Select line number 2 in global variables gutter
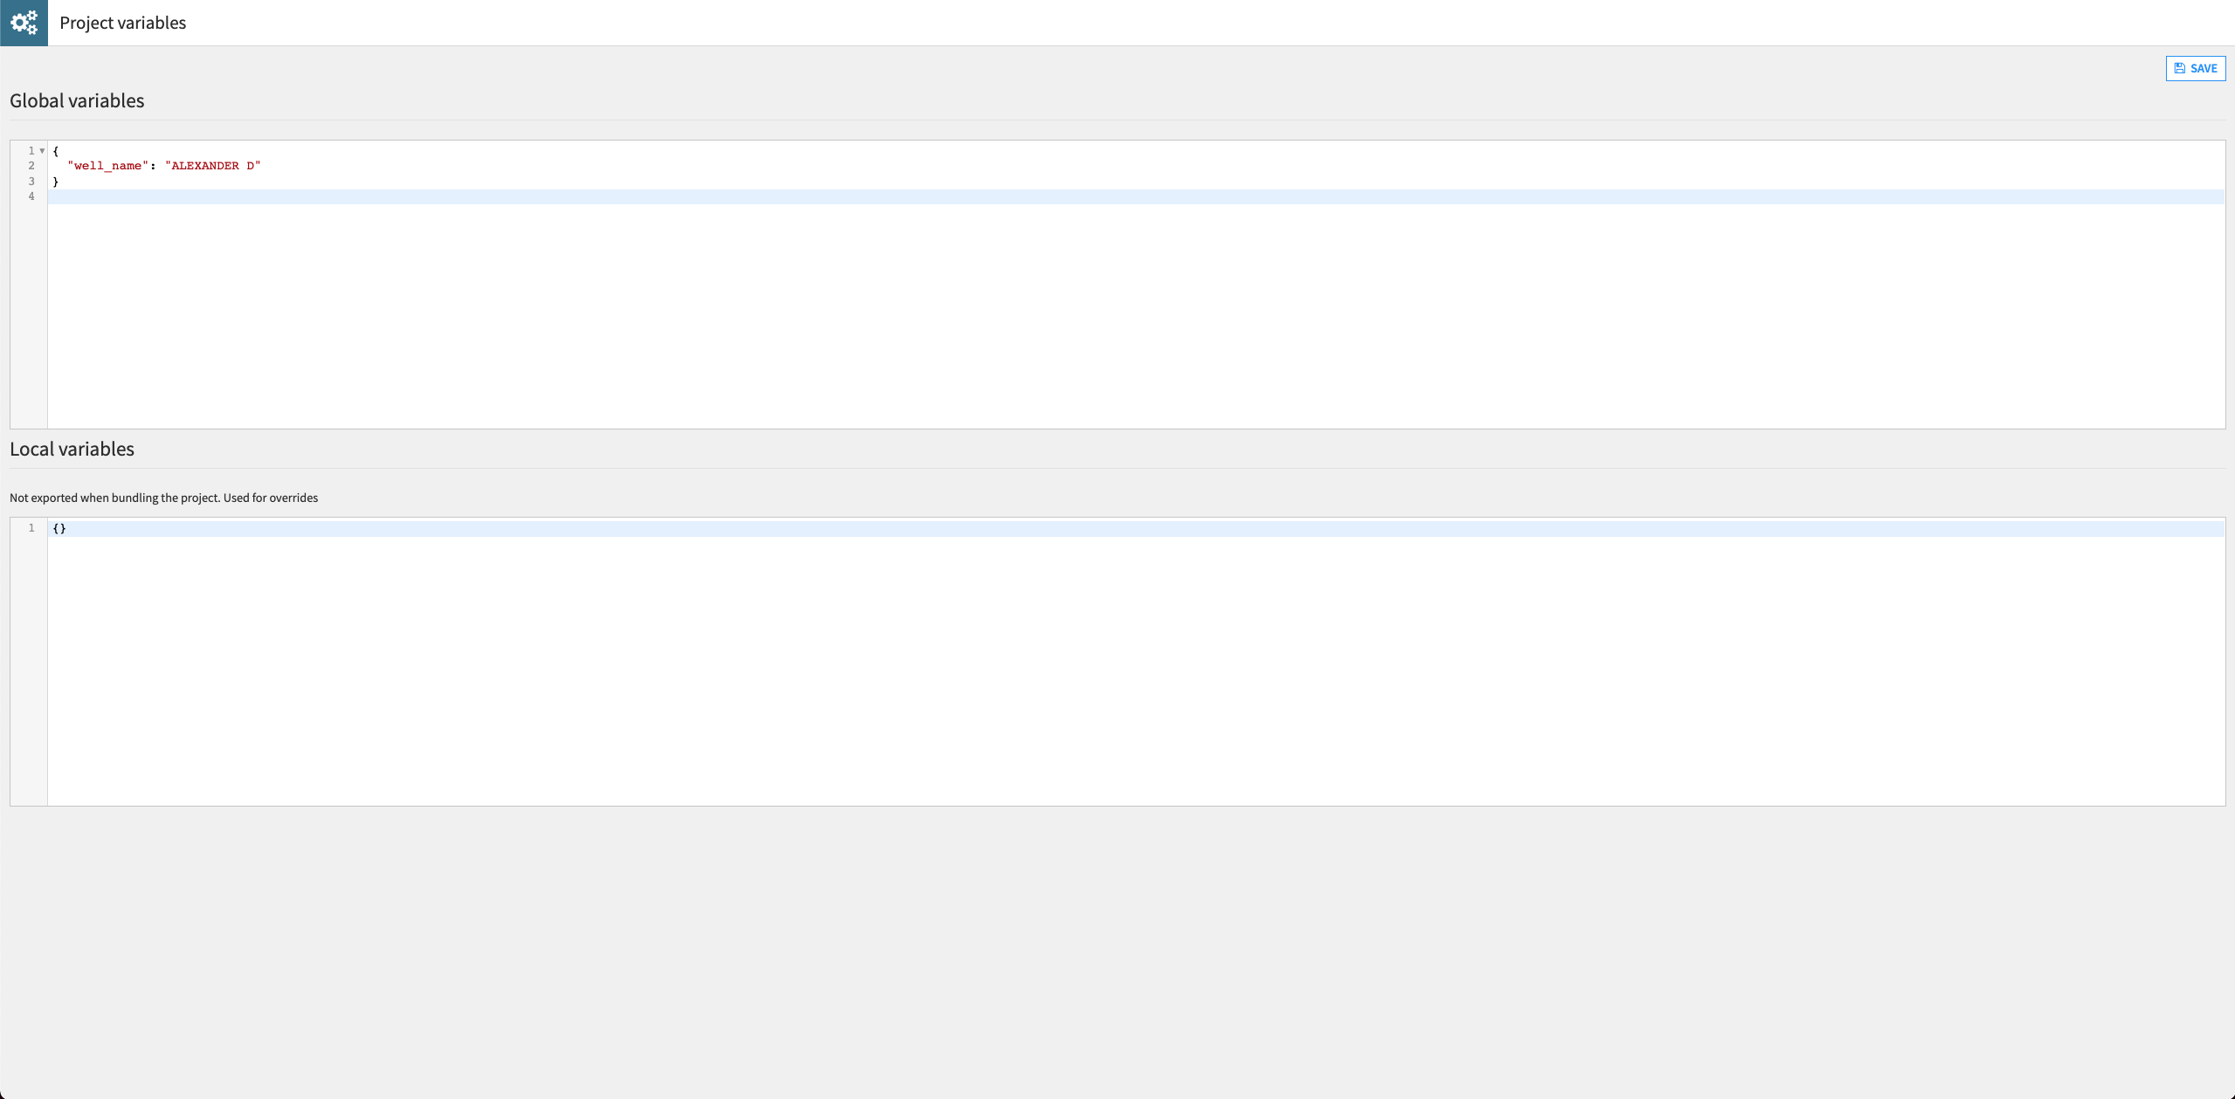2235x1099 pixels. pos(31,166)
